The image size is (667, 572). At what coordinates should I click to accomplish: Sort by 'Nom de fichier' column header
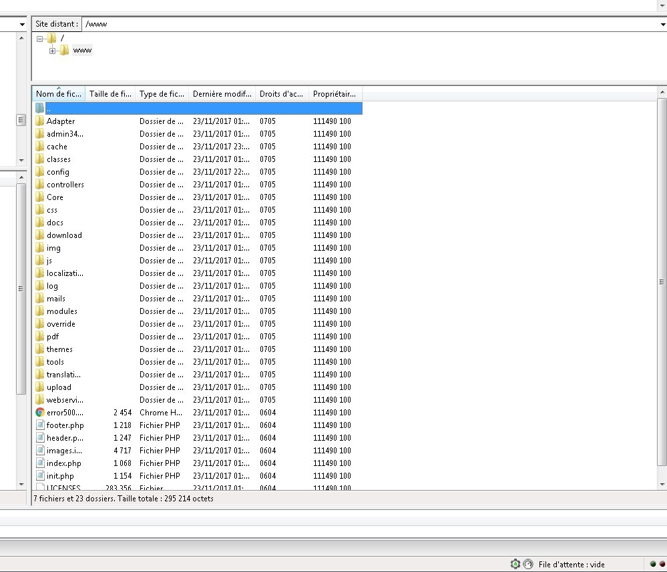coord(59,94)
